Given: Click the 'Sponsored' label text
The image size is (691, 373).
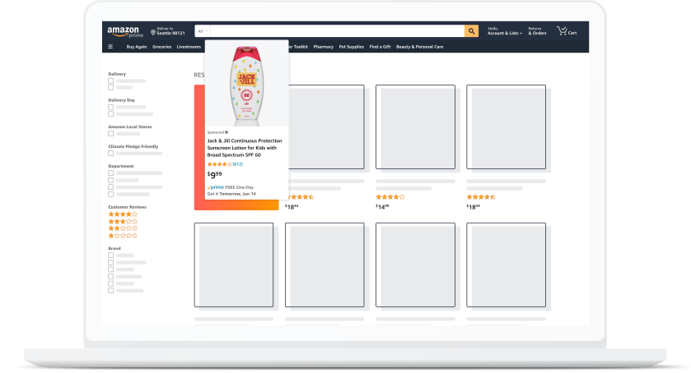Looking at the screenshot, I should pyautogui.click(x=216, y=132).
